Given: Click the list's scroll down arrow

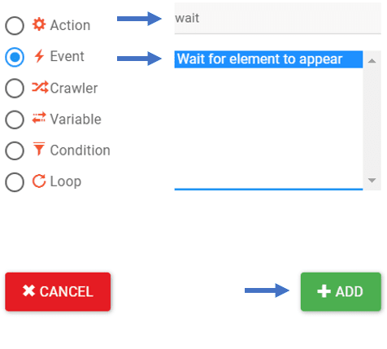Looking at the screenshot, I should tap(372, 180).
